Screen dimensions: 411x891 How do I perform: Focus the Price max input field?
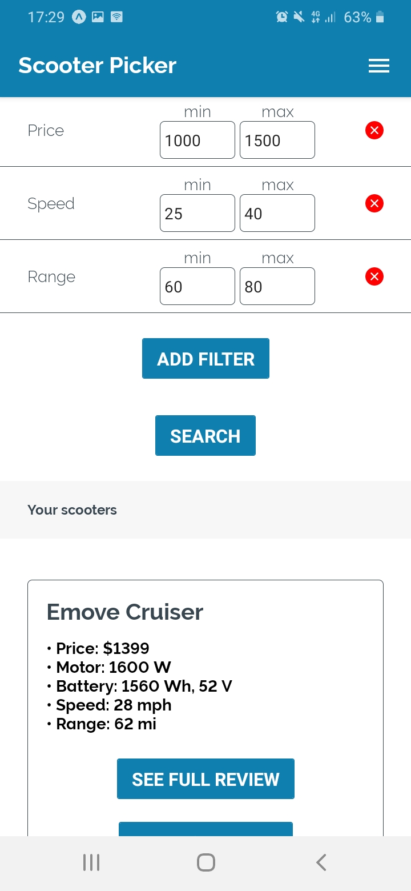277,140
